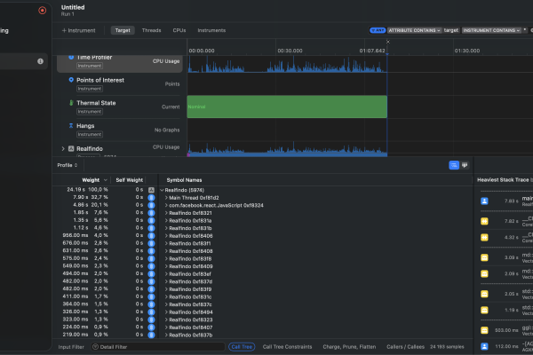The image size is (533, 355).
Task: Click the green Nominal thermal state bar
Action: pos(287,106)
